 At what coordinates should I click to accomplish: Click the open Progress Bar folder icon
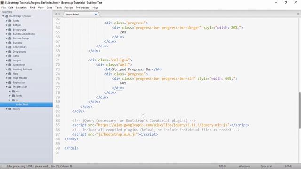(x=10, y=87)
